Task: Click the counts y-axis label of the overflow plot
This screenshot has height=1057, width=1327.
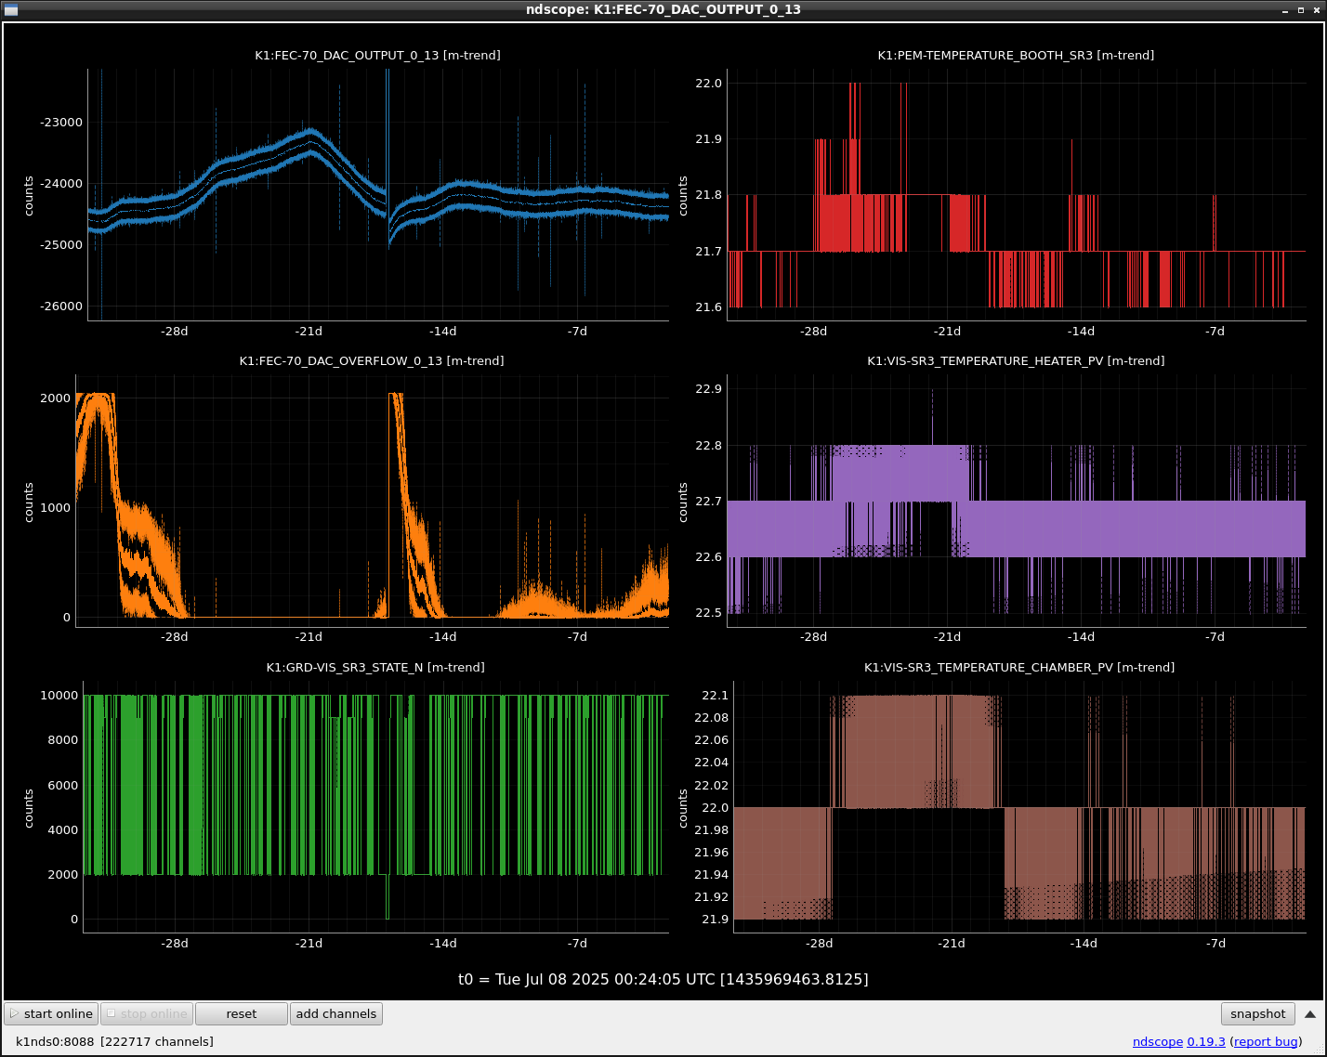Action: (29, 502)
